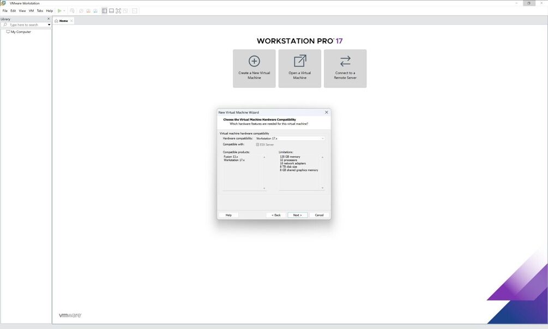Click the wizard Cancel button
The width and height of the screenshot is (548, 329).
tap(319, 215)
